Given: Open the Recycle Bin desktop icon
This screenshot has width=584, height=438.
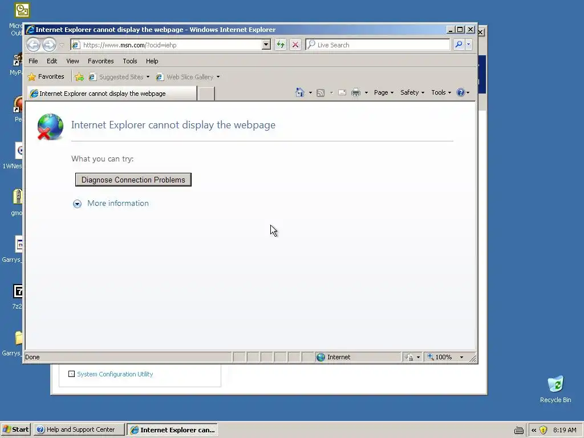Looking at the screenshot, I should point(555,389).
